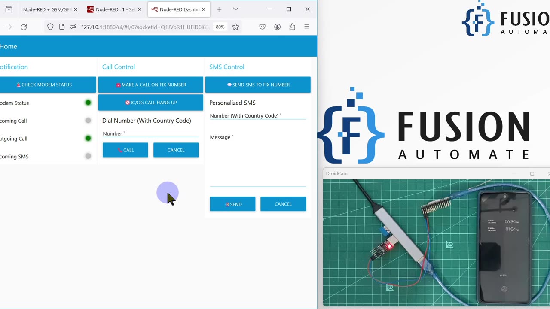This screenshot has height=309, width=550.
Task: Close the Node-RED Dashboard tab
Action: (x=203, y=9)
